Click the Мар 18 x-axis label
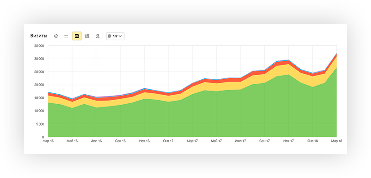The width and height of the screenshot is (371, 178). 337,141
